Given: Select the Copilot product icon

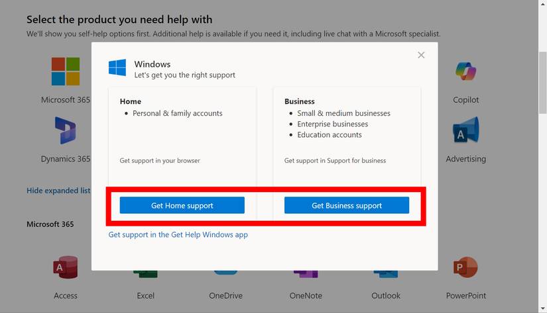Looking at the screenshot, I should 465,71.
